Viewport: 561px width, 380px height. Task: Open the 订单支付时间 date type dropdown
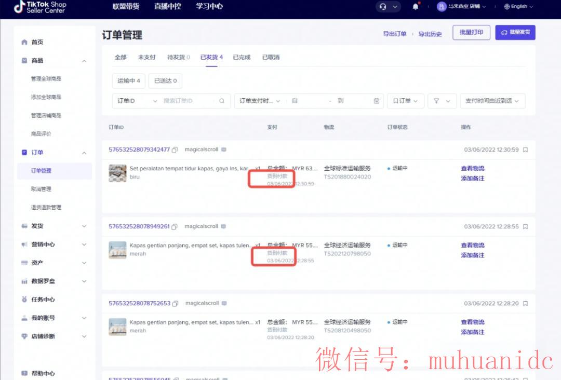coord(260,101)
